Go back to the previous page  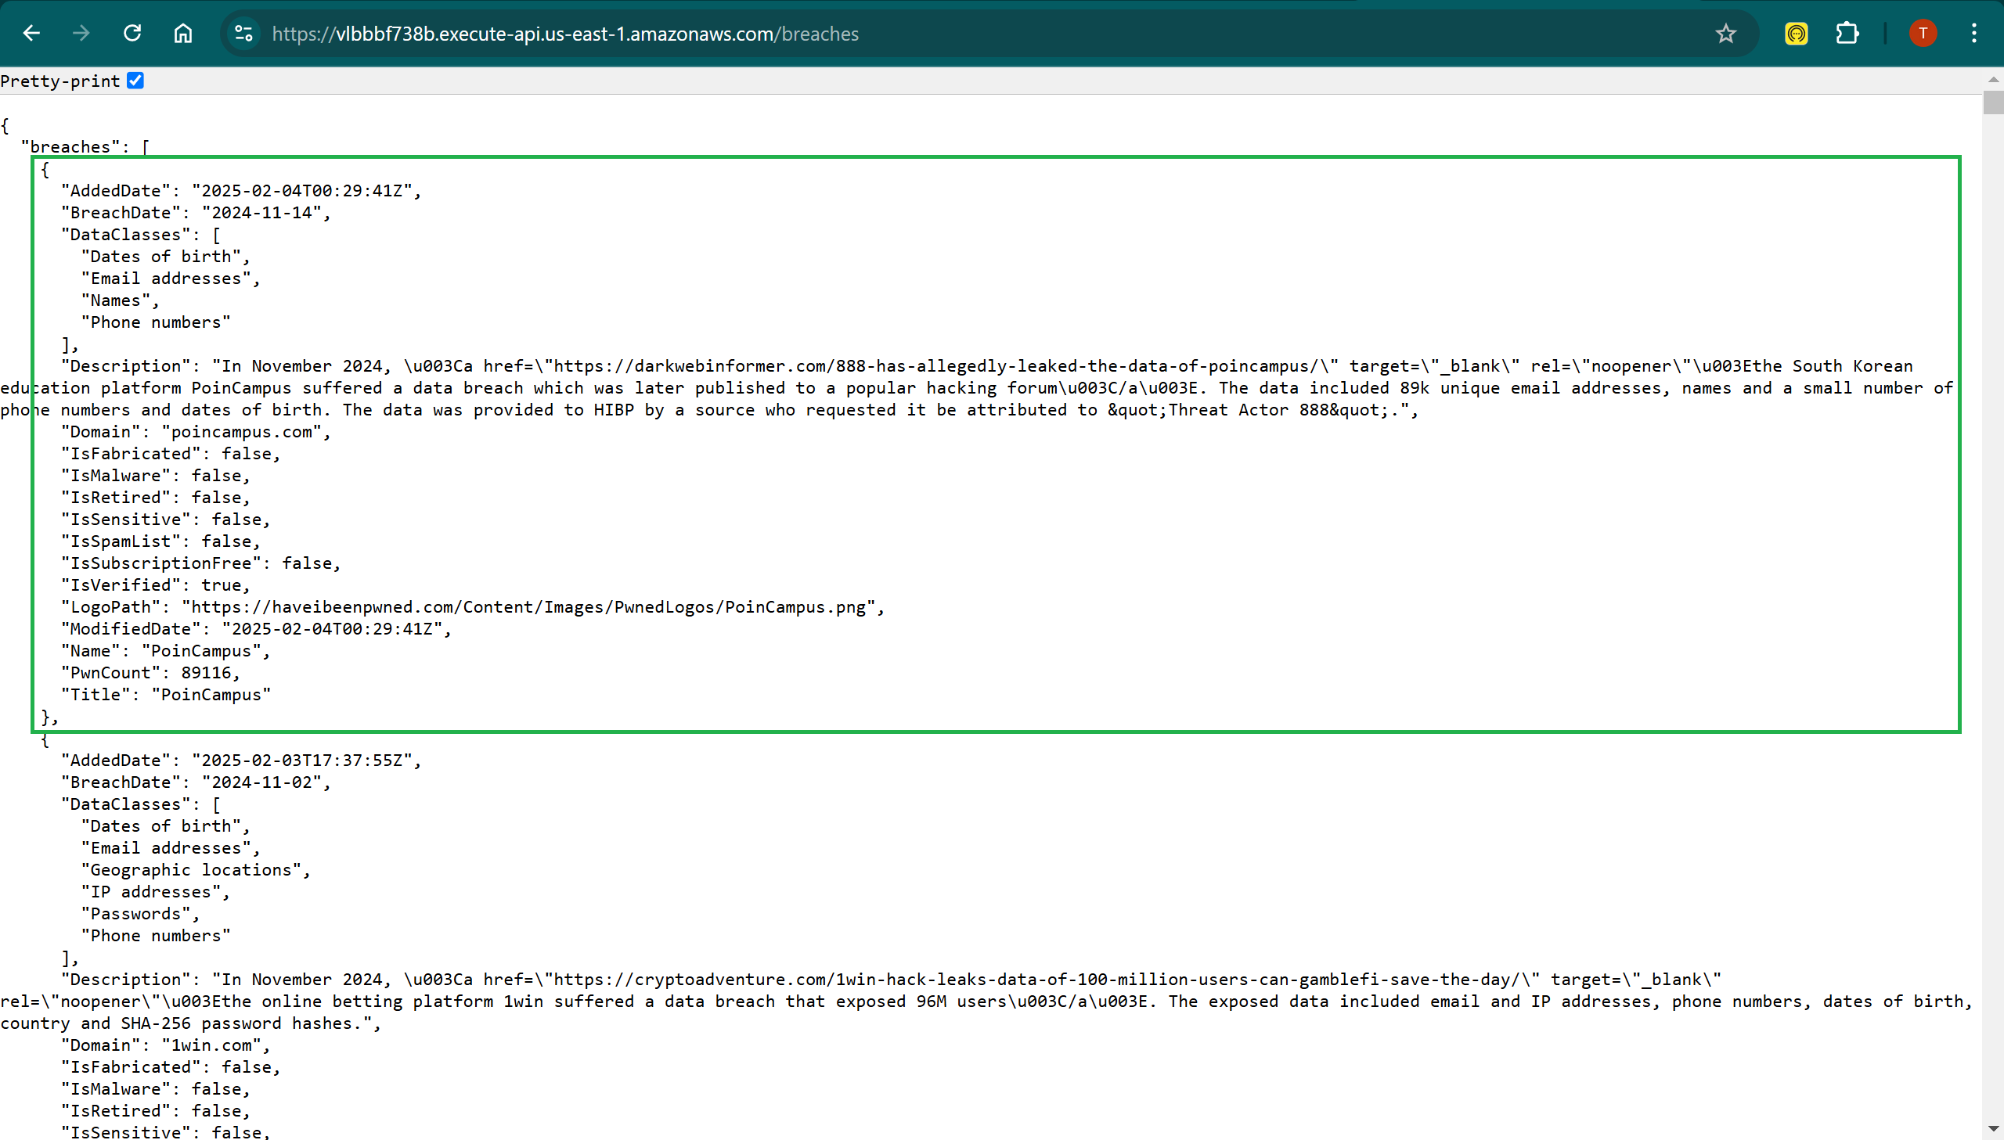(x=31, y=34)
